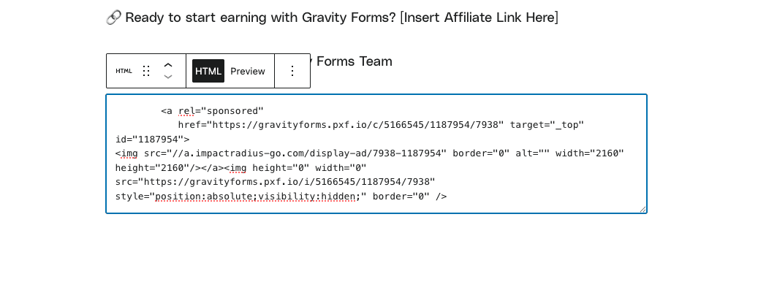Click the link emoji before Ready
Image resolution: width=758 pixels, height=282 pixels.
tap(113, 18)
